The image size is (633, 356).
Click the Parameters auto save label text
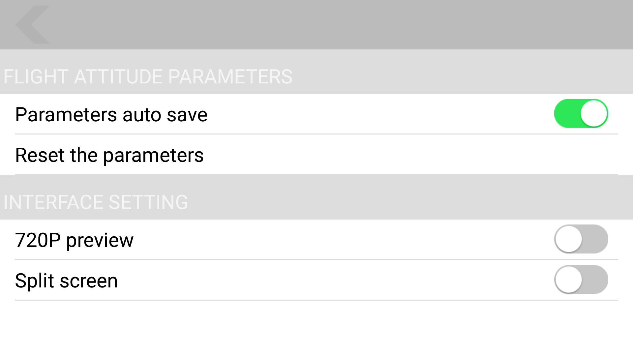pyautogui.click(x=111, y=115)
